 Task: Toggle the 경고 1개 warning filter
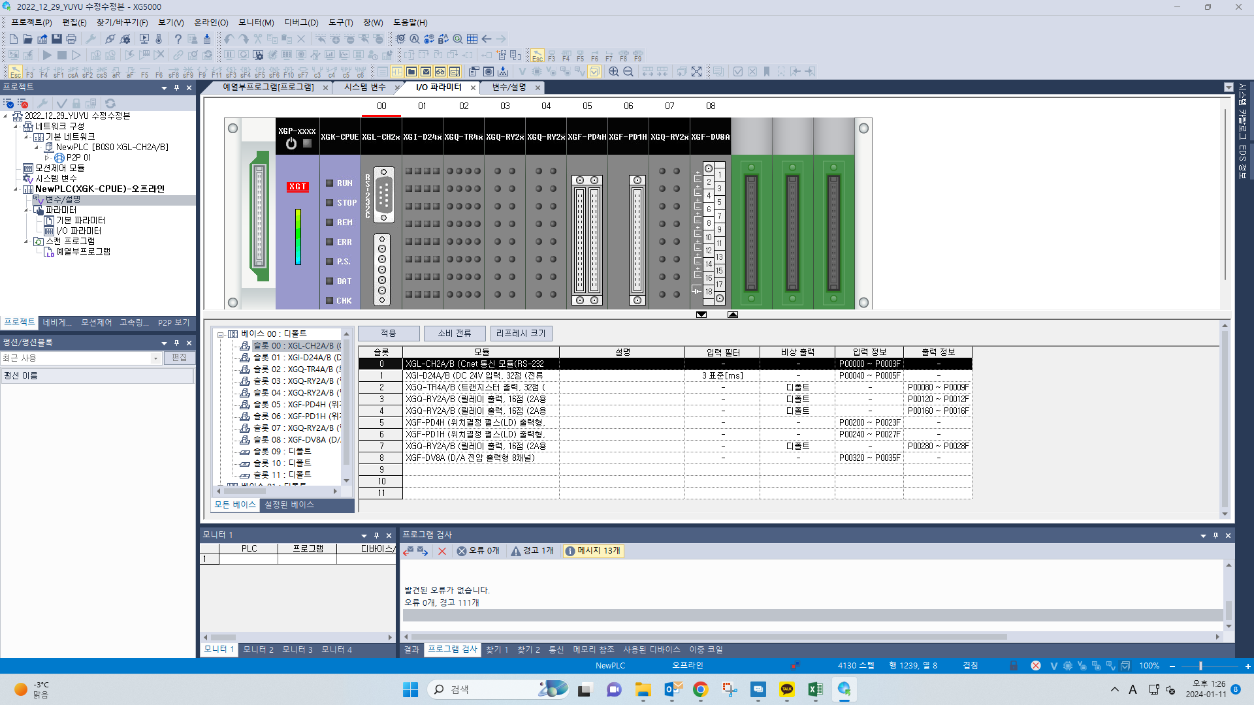[x=532, y=551]
